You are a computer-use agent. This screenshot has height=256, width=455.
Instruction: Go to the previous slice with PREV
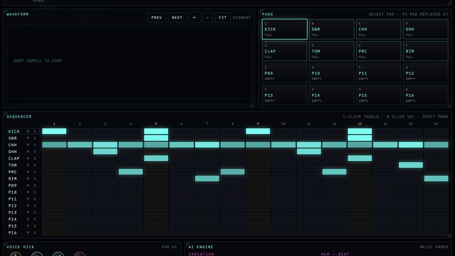(x=157, y=17)
